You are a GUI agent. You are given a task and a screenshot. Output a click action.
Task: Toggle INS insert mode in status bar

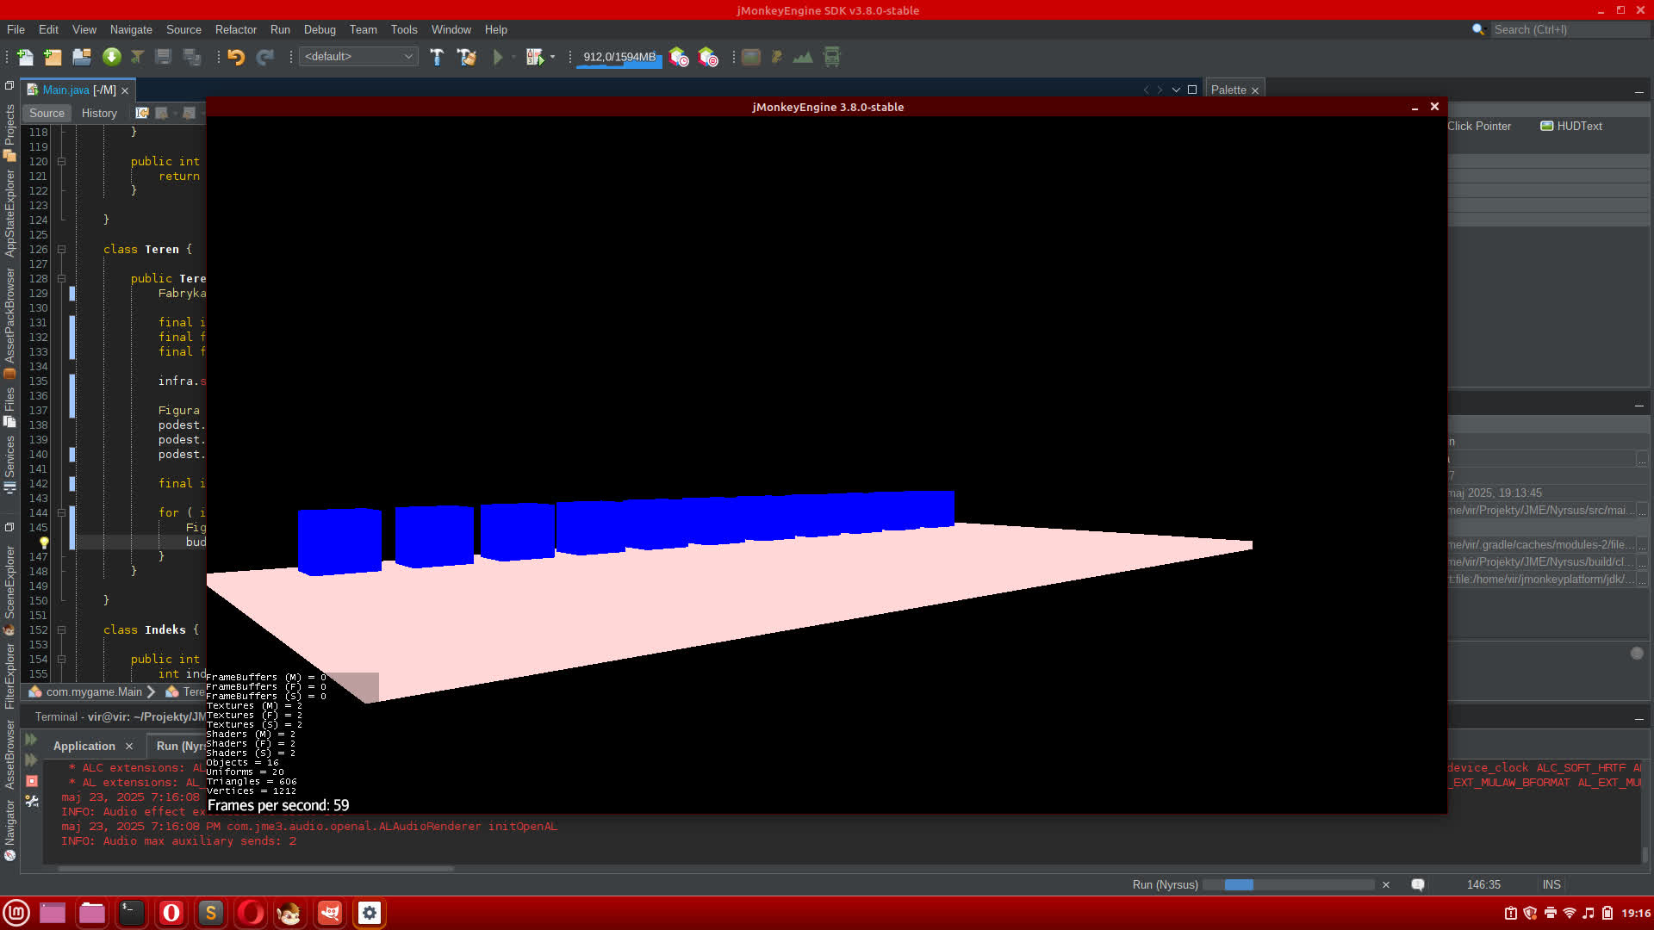click(x=1551, y=884)
